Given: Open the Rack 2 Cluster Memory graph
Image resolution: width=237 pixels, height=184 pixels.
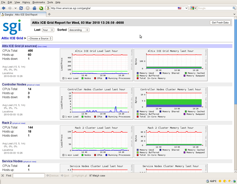Looking at the screenshot, I should click(x=171, y=142).
